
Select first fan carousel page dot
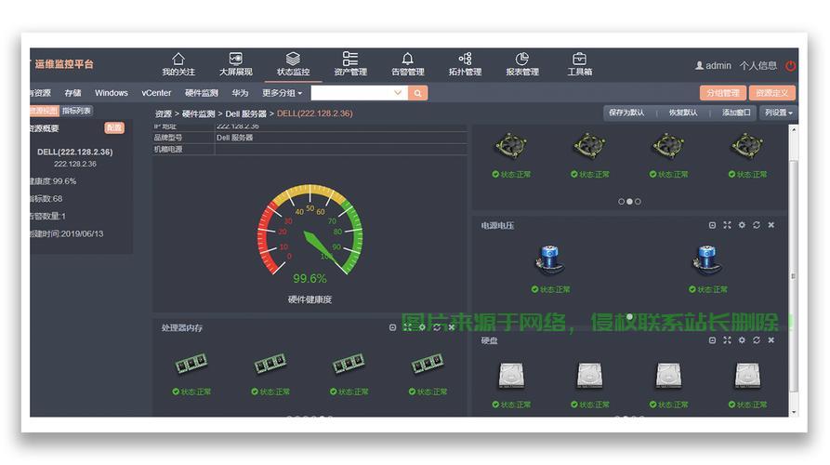[x=621, y=202]
